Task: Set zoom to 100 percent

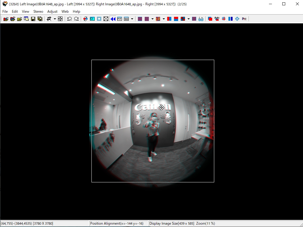Action: 126,19
